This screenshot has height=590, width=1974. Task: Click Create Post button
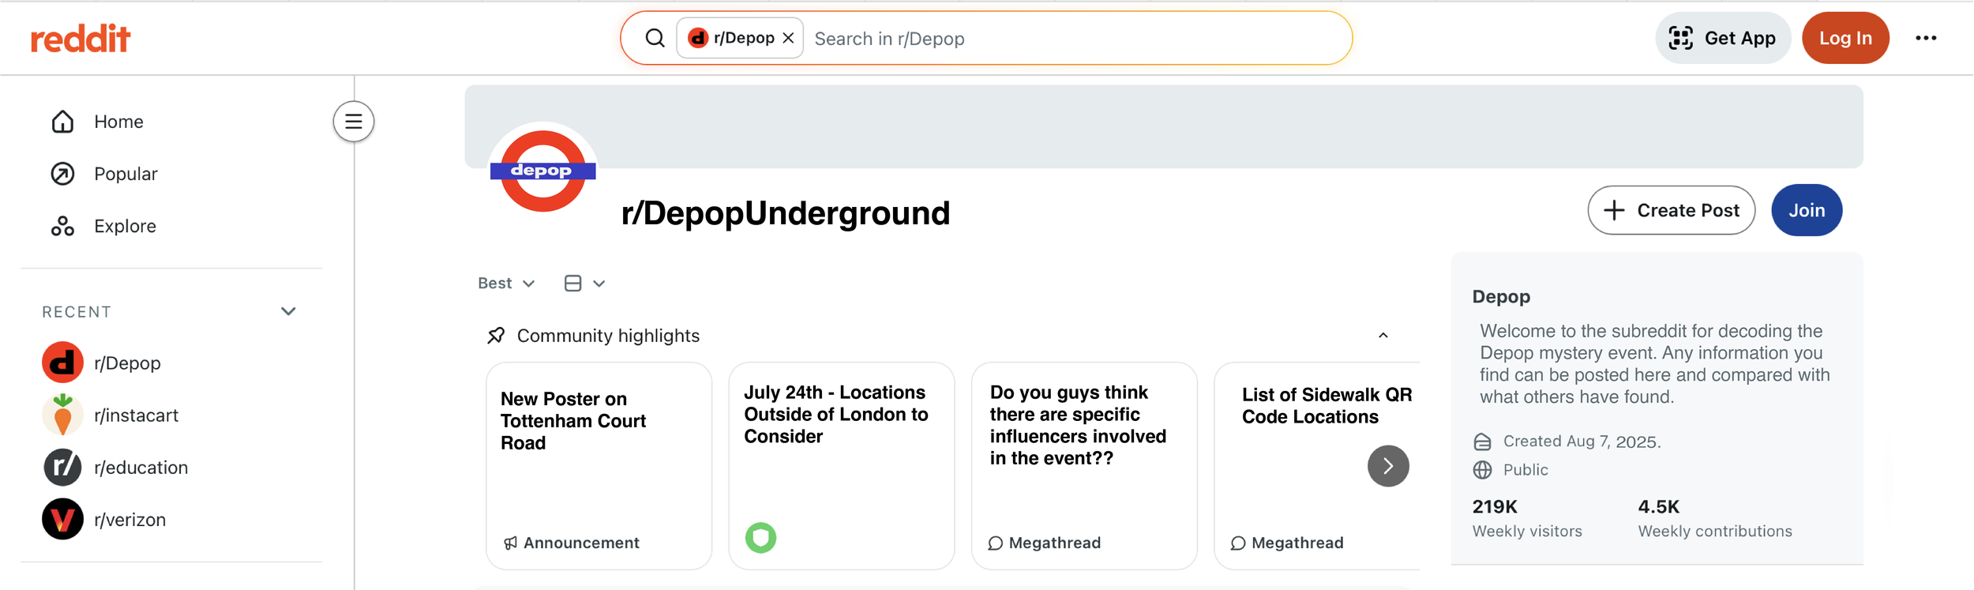pyautogui.click(x=1671, y=210)
